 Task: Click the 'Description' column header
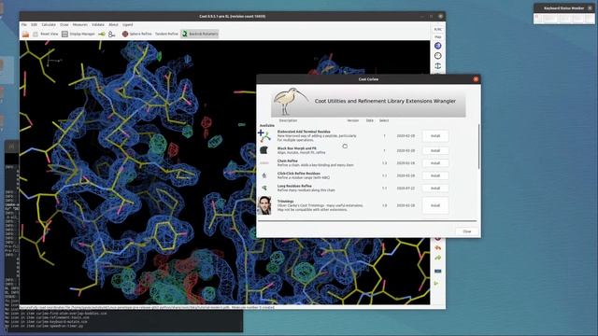pos(288,120)
